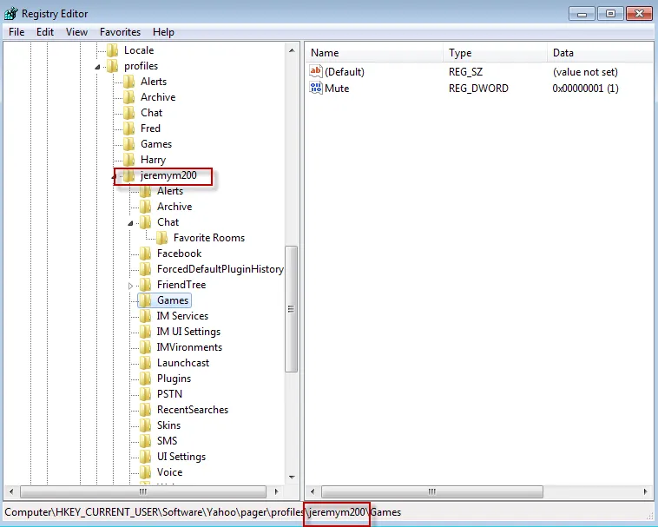Viewport: 658px width, 527px height.
Task: Close the Registry Editor window
Action: [639, 13]
